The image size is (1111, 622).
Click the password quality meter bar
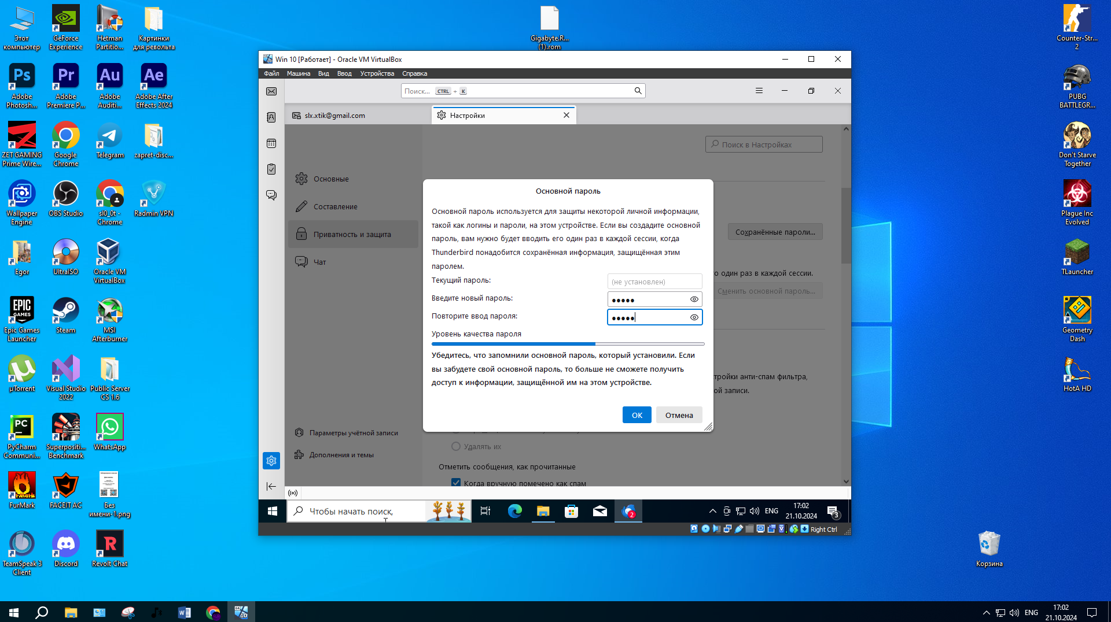coord(568,344)
